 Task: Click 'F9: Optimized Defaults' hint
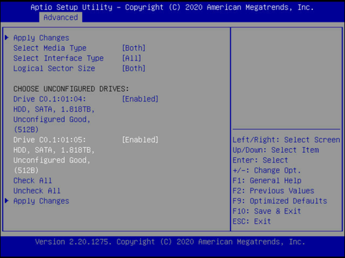coord(280,201)
